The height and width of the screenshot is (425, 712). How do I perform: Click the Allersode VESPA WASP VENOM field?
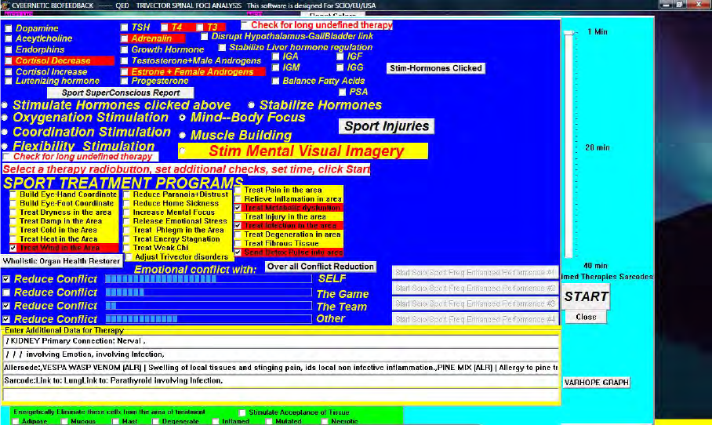point(281,368)
